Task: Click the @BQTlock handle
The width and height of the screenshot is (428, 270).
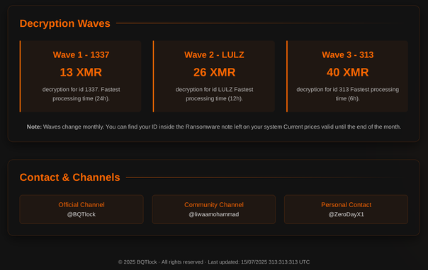Action: tap(81, 214)
